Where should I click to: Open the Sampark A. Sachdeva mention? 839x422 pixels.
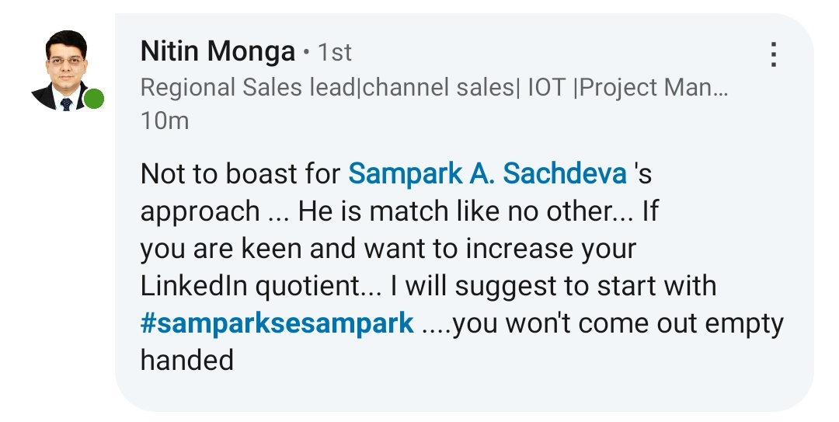[x=487, y=173]
